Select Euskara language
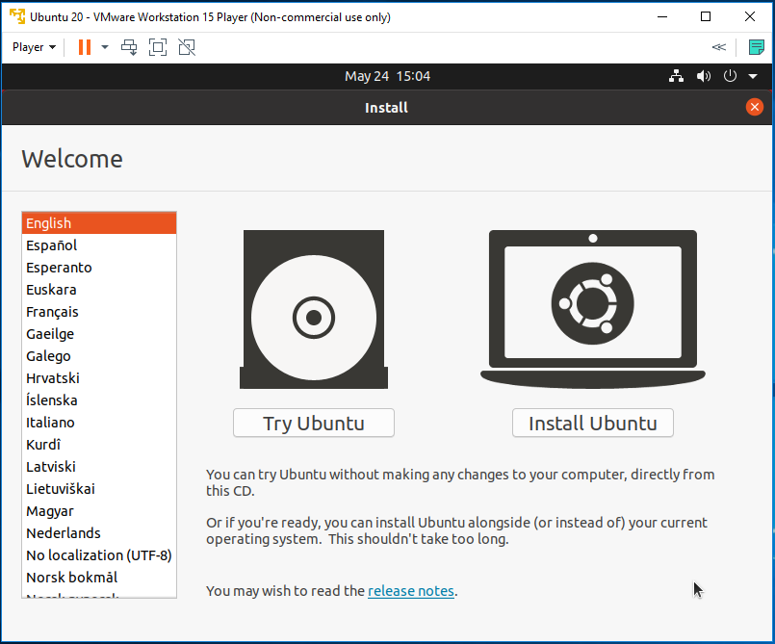Image resolution: width=775 pixels, height=644 pixels. click(99, 290)
